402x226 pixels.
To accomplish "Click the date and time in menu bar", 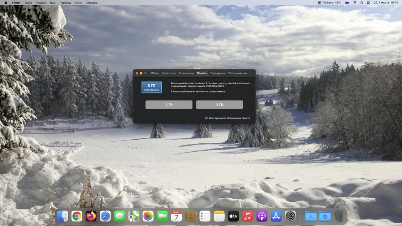I will click(386, 2).
